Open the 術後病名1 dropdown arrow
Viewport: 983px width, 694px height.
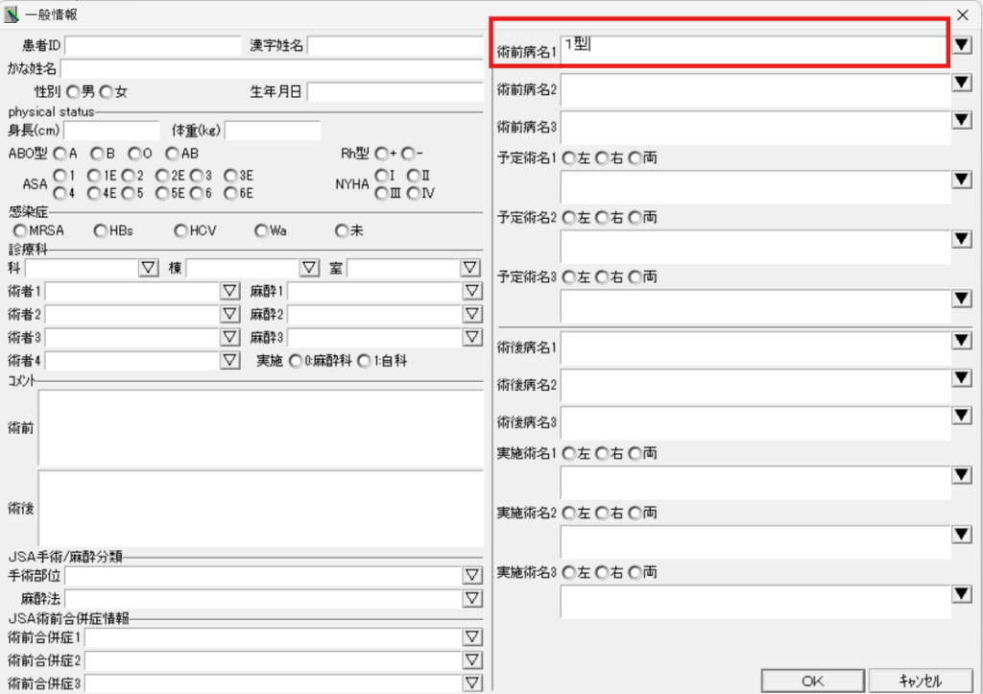click(962, 340)
